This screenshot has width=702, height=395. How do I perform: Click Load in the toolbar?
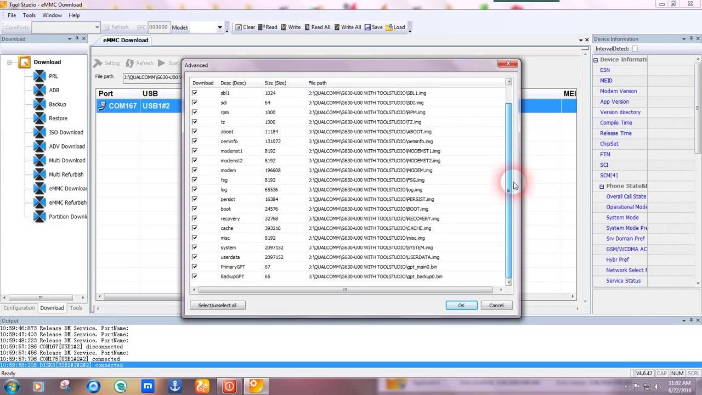coord(395,27)
